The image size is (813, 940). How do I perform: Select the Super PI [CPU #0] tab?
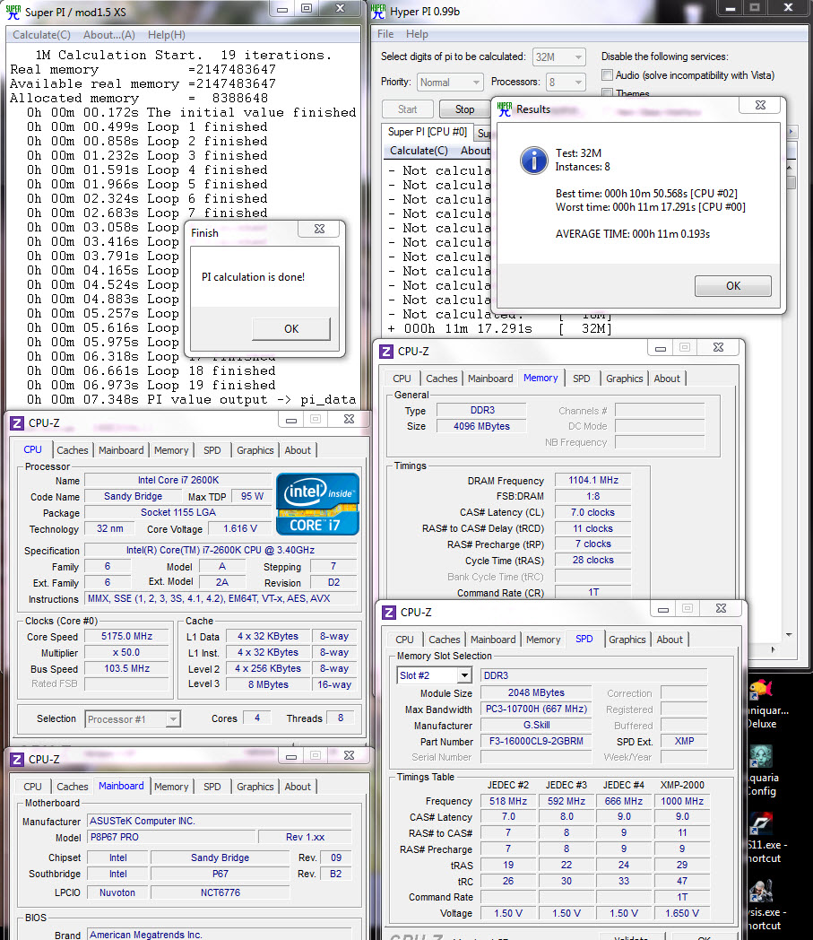[428, 132]
